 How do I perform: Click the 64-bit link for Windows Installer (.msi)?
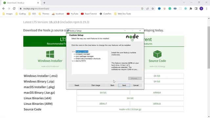point(157,76)
